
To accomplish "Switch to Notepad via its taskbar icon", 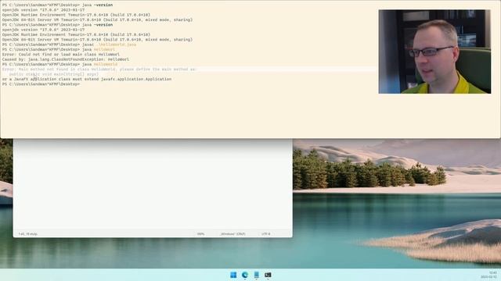I will [256, 275].
